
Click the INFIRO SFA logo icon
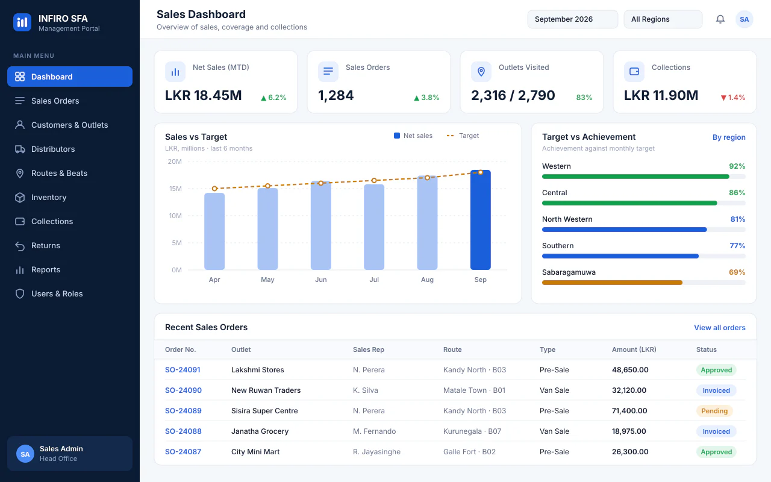(22, 22)
